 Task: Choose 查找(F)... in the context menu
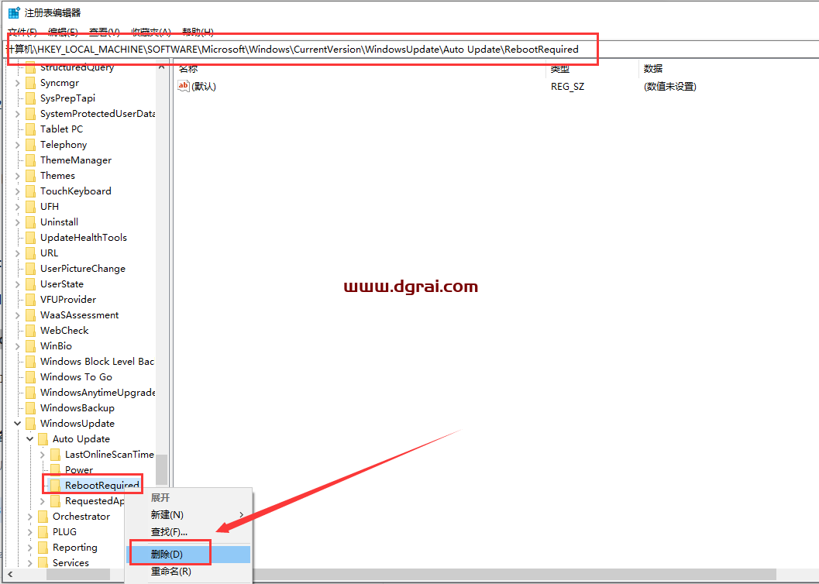(x=189, y=532)
